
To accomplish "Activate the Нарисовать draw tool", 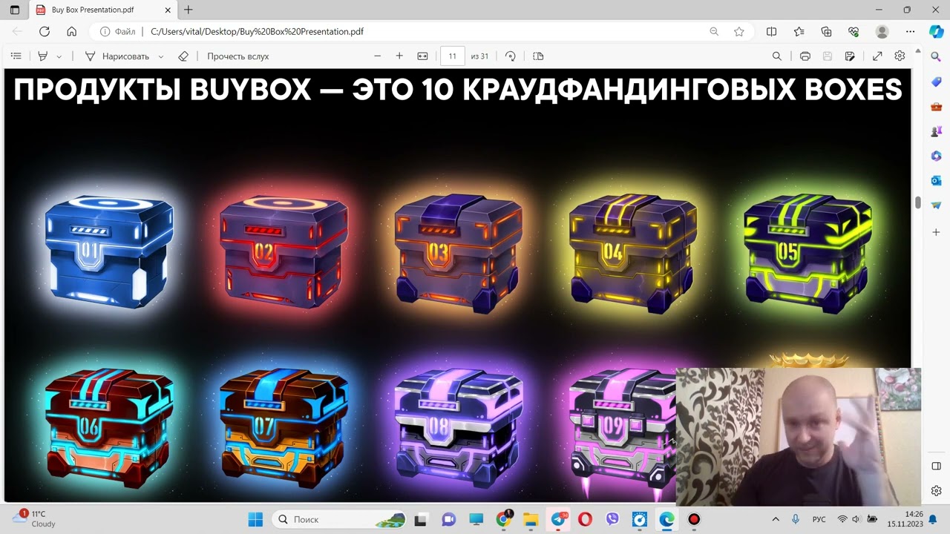I will [117, 56].
